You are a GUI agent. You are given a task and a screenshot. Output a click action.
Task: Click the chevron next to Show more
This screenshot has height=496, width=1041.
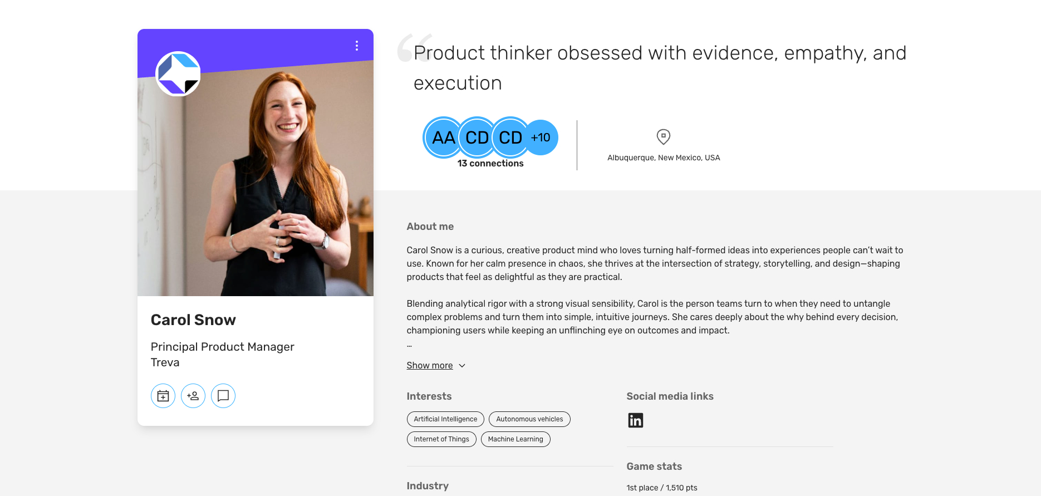[462, 366]
